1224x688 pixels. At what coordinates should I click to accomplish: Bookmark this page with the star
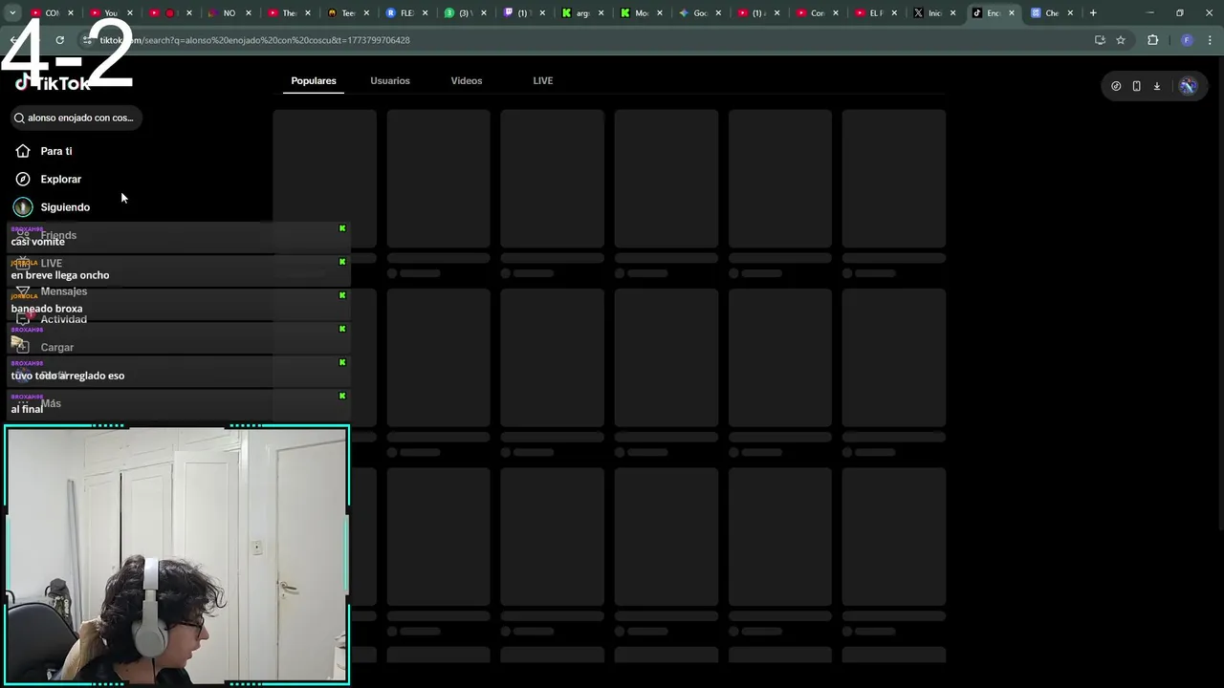1121,40
